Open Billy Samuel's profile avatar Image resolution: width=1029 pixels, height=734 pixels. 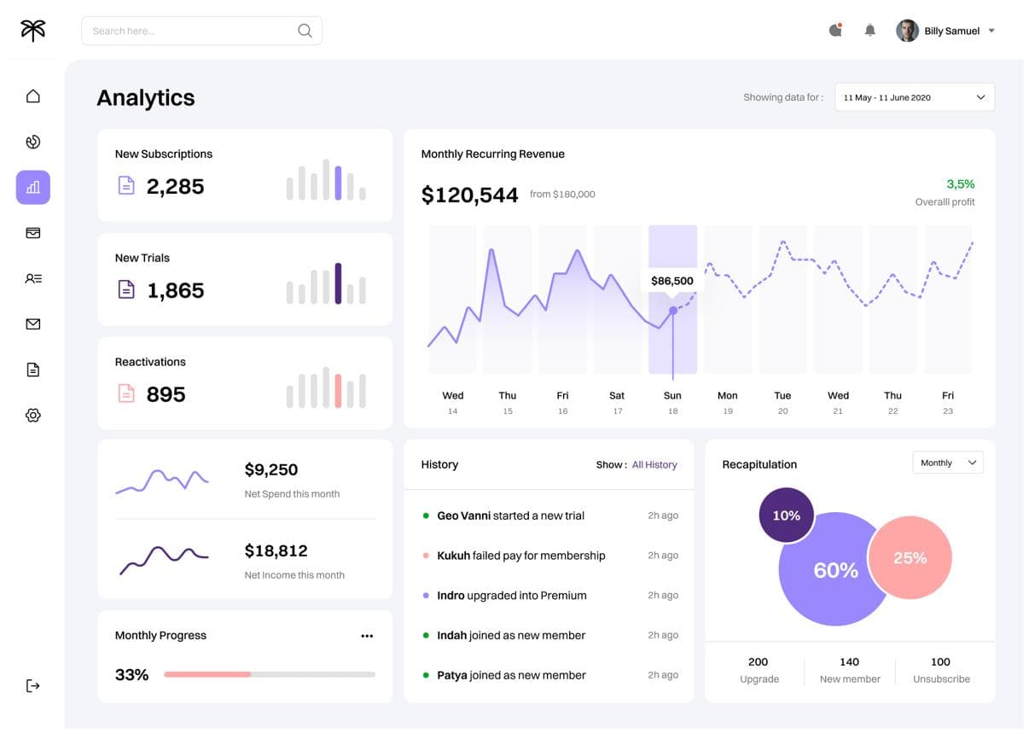click(x=907, y=31)
